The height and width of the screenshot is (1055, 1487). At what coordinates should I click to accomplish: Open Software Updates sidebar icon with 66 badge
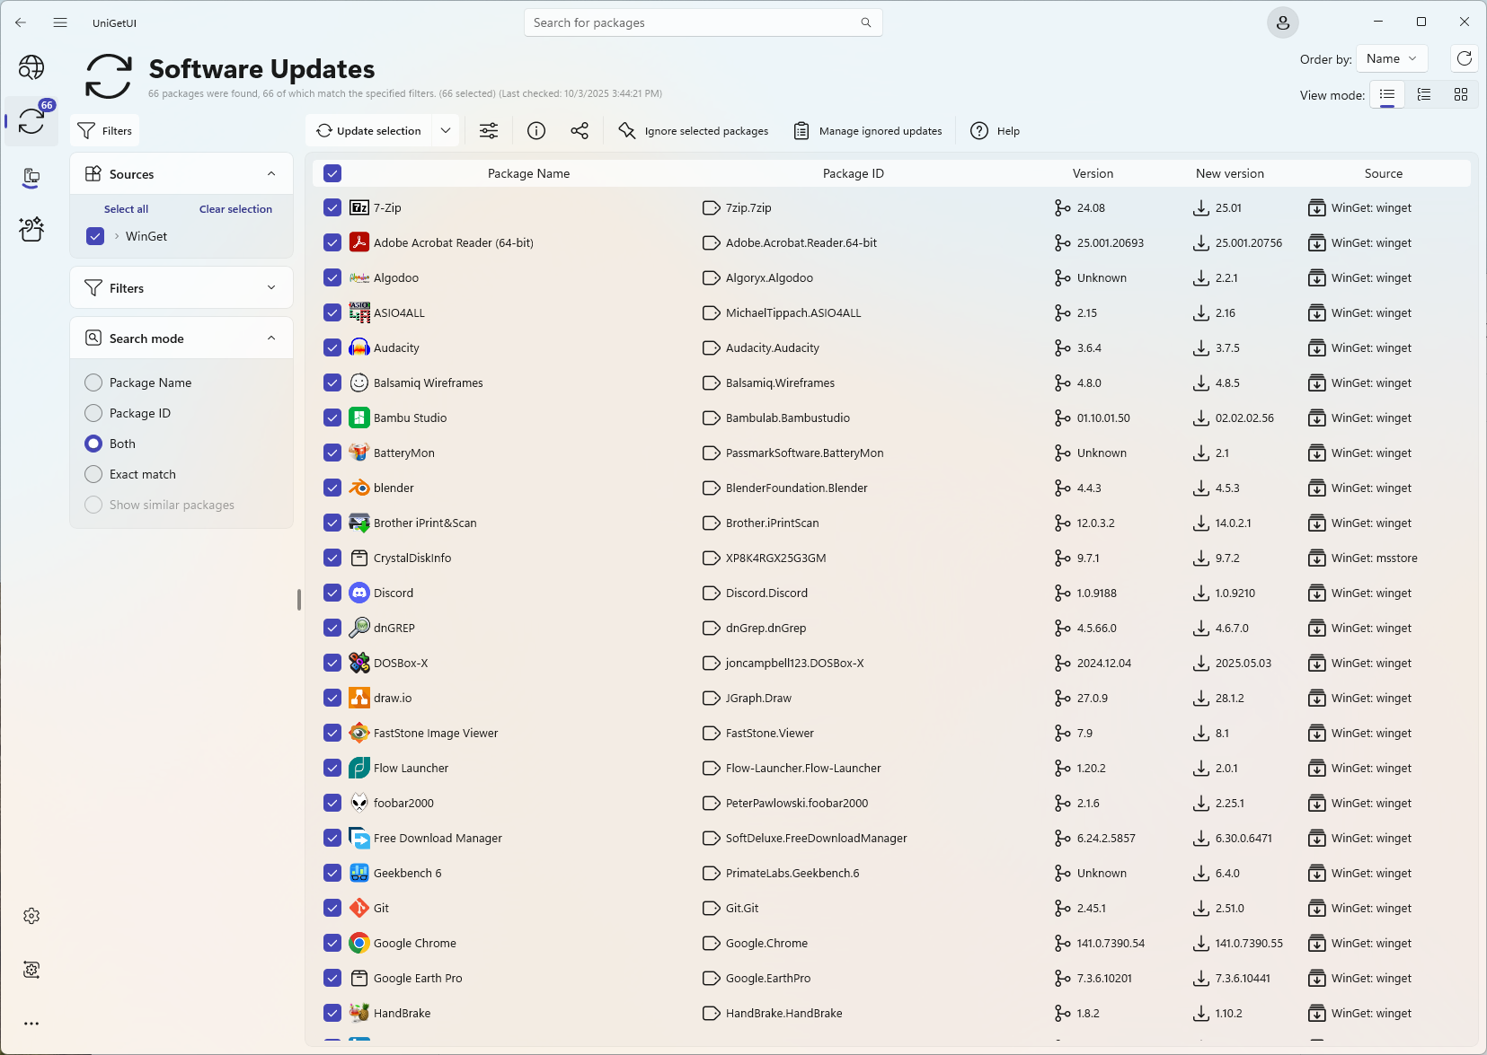31,121
